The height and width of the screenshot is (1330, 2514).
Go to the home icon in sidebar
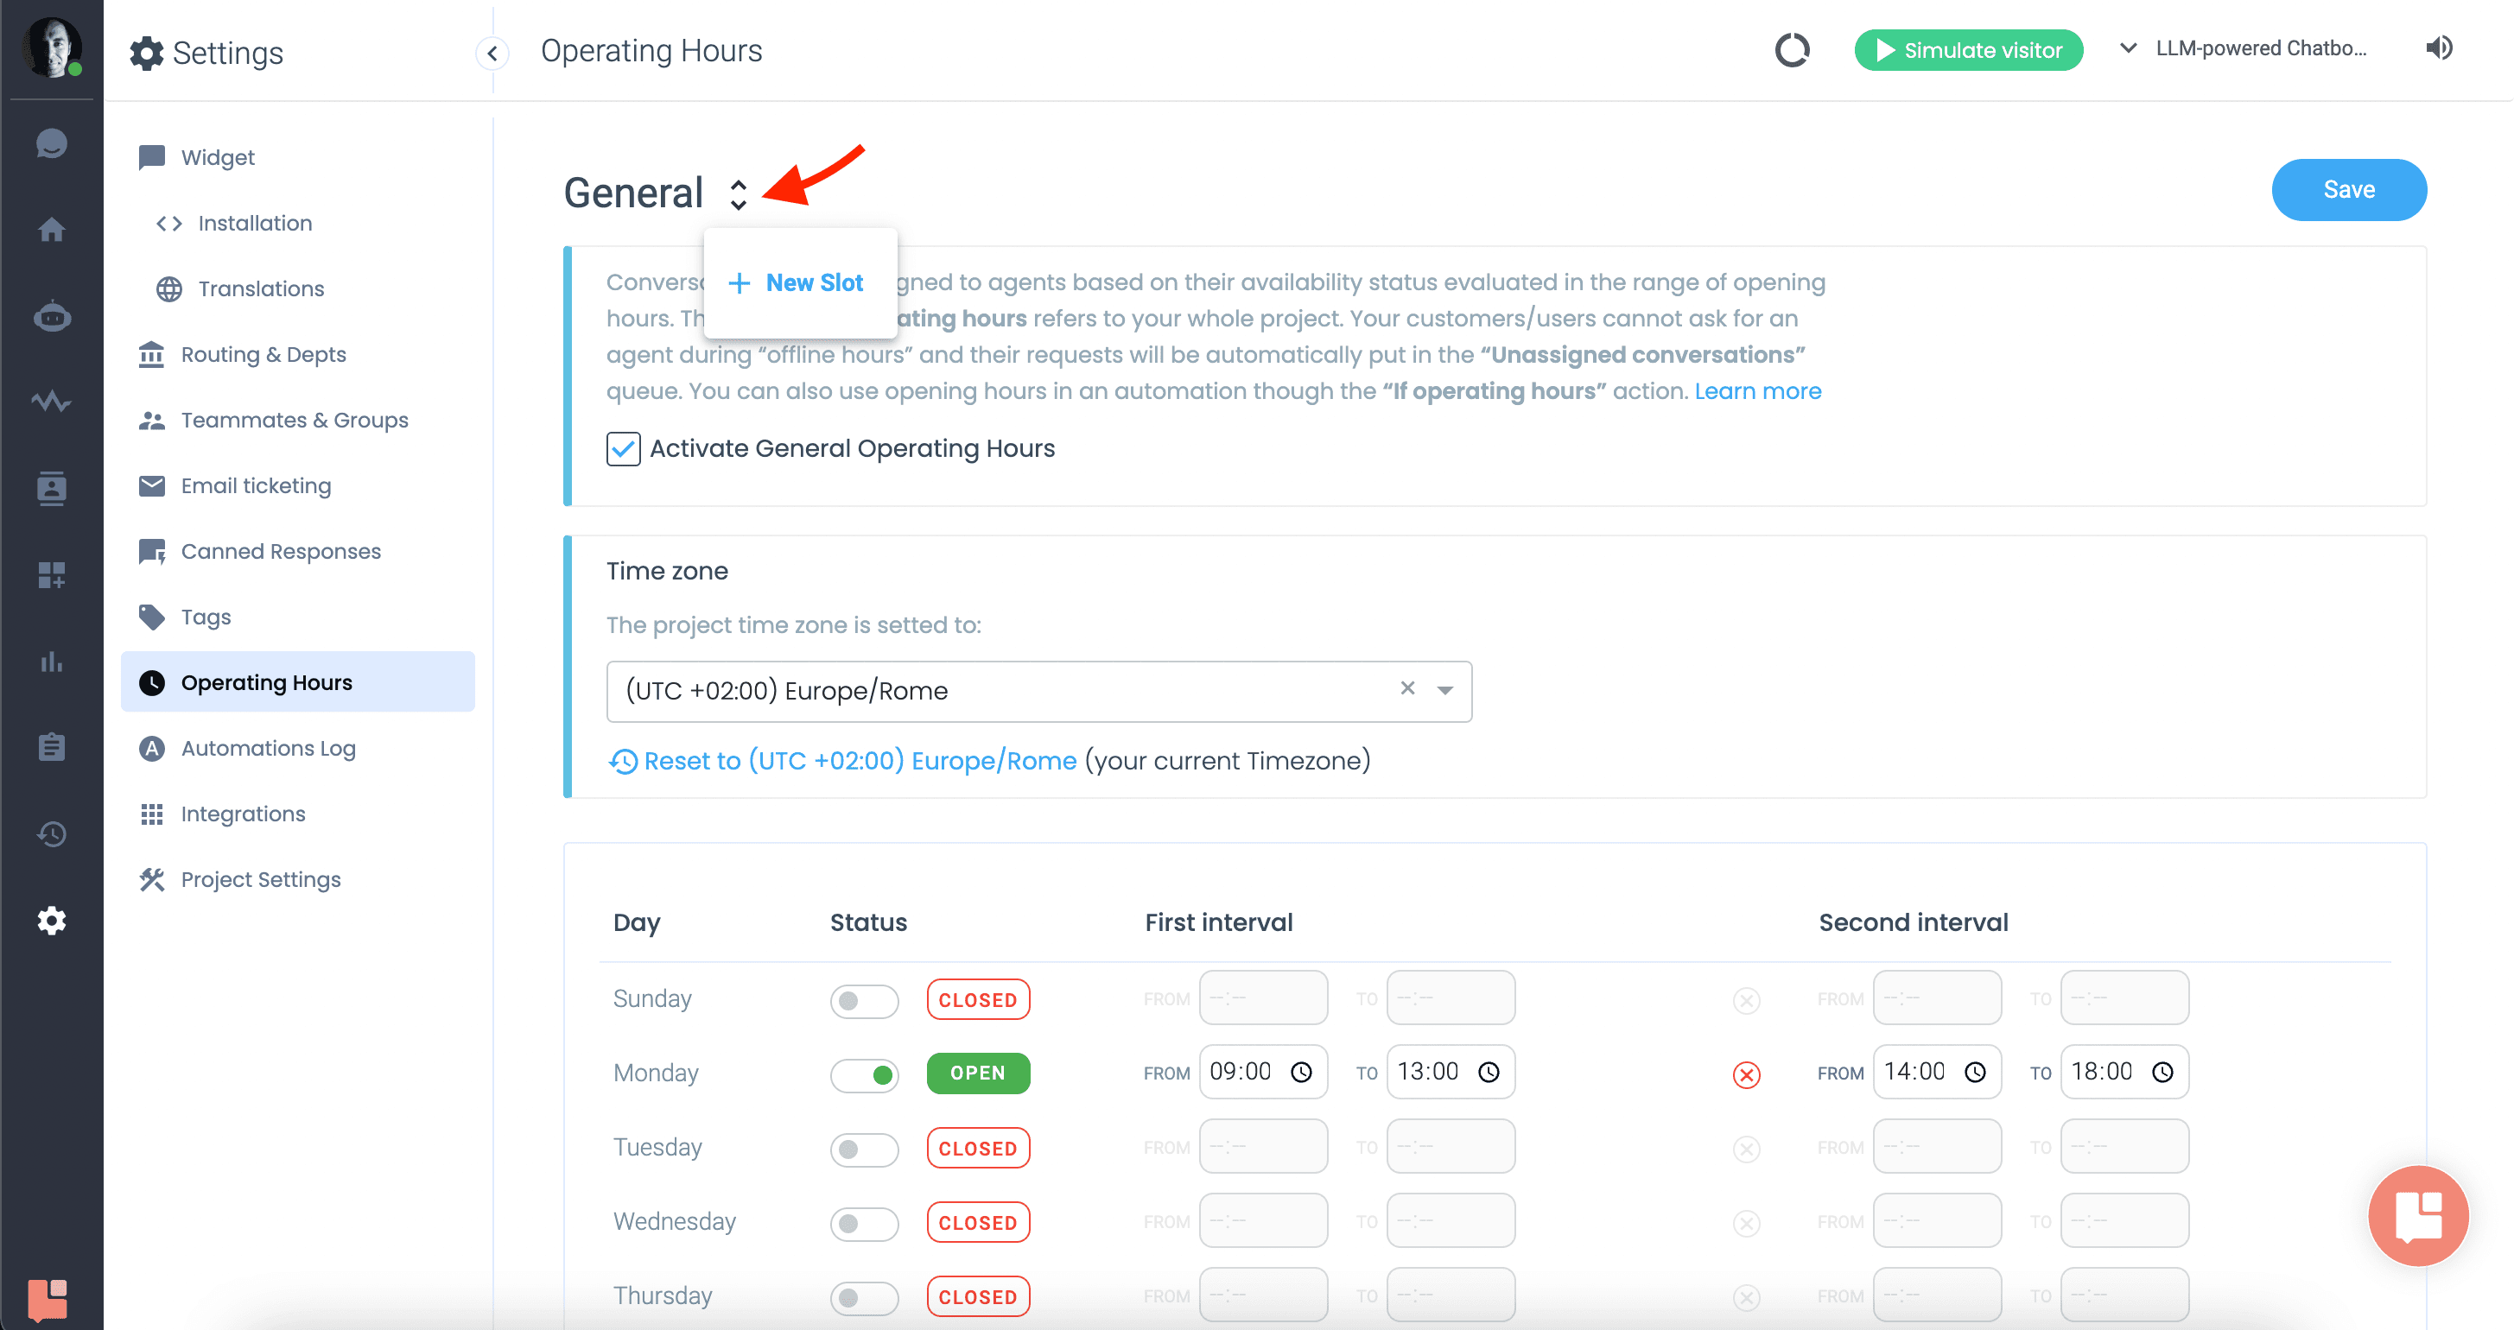coord(52,230)
